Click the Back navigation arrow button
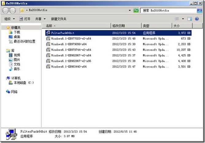 point(6,10)
